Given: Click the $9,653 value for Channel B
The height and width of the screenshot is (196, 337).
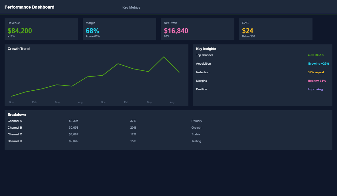Looking at the screenshot, I should coord(74,127).
